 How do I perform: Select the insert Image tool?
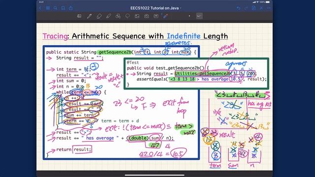(x=137, y=16)
